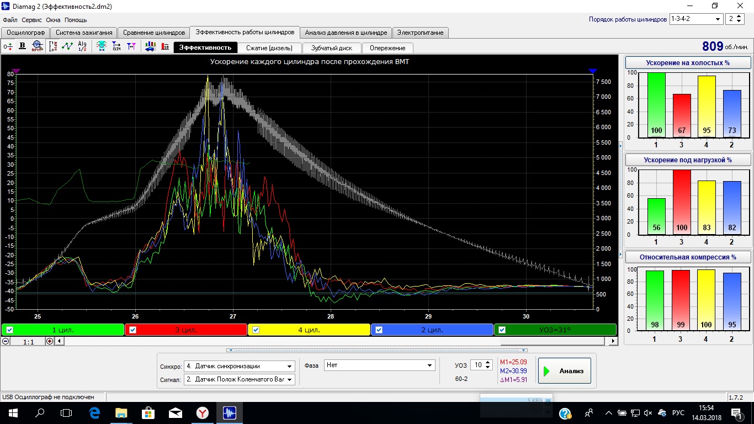Open the Сервис menu
Screen dimensions: 754x424
pyautogui.click(x=32, y=20)
